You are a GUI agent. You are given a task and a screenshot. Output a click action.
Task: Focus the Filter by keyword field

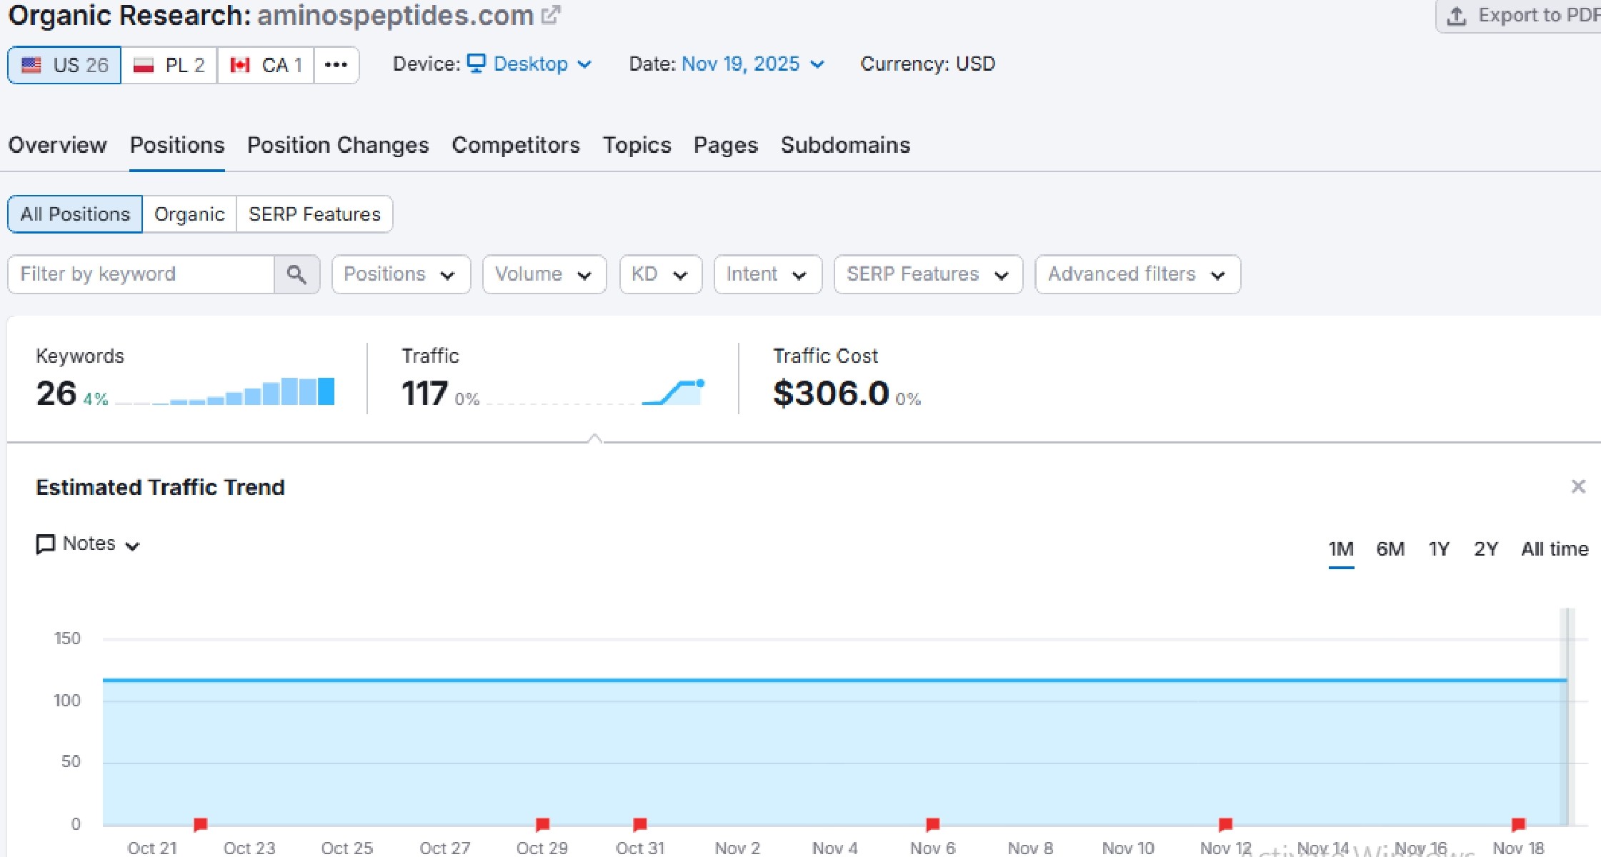click(x=141, y=274)
